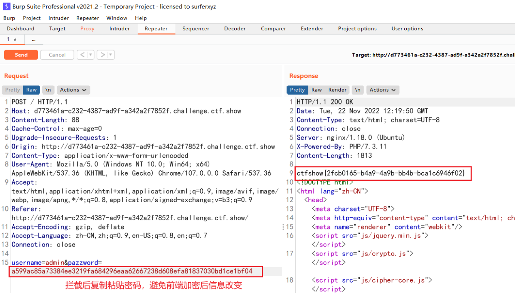Click the Cancel button
The height and width of the screenshot is (293, 515).
(x=57, y=55)
